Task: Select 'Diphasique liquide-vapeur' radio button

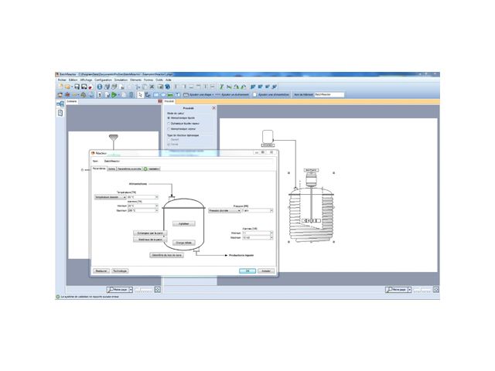Action: coord(169,123)
